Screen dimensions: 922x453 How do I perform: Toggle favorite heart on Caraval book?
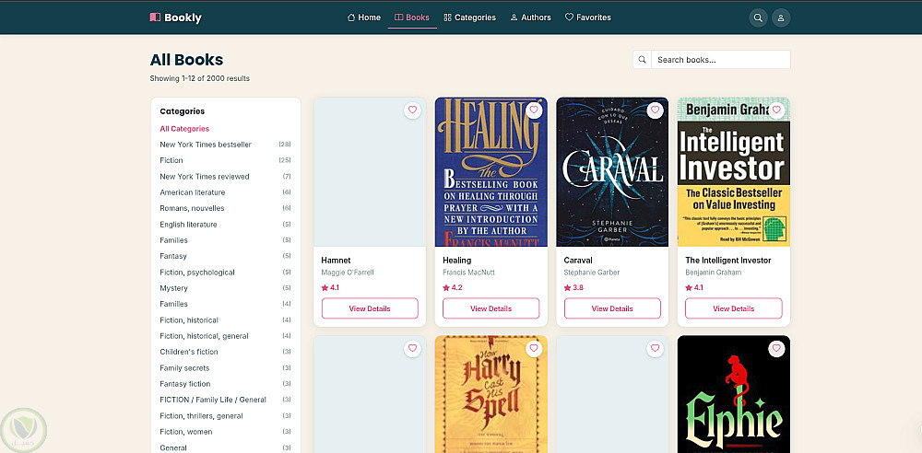655,110
